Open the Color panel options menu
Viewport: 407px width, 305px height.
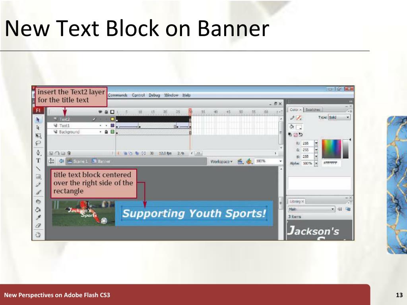pos(350,111)
